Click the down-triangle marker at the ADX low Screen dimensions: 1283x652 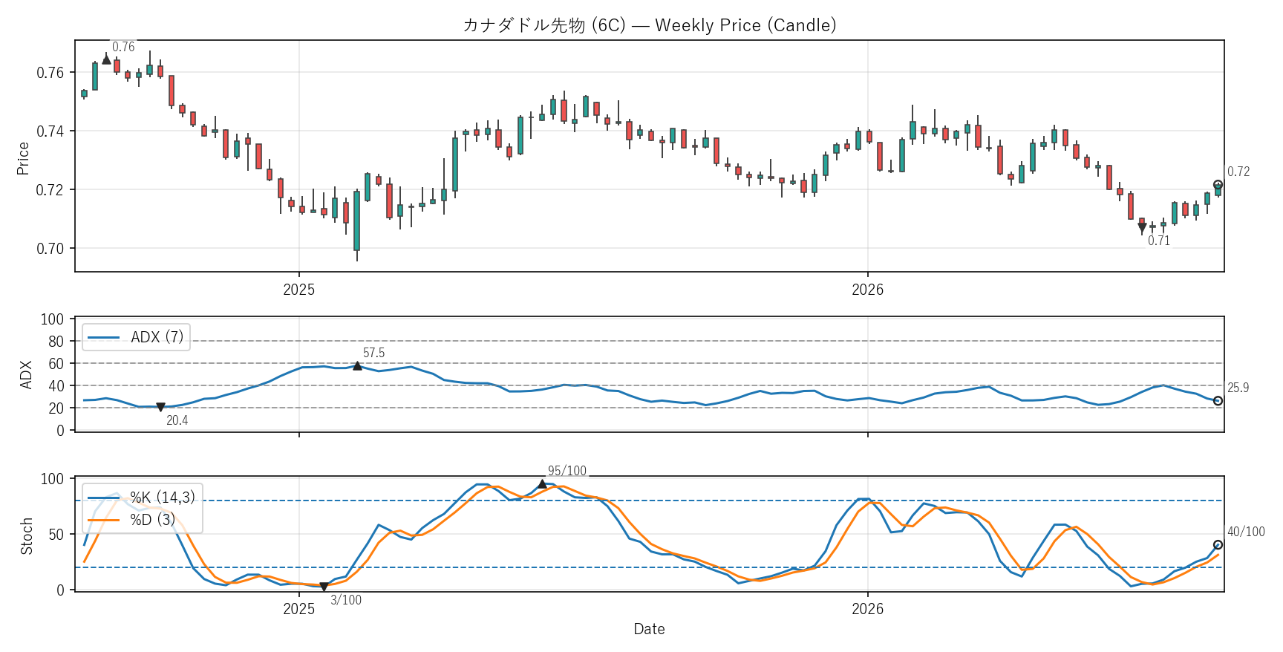pyautogui.click(x=160, y=408)
